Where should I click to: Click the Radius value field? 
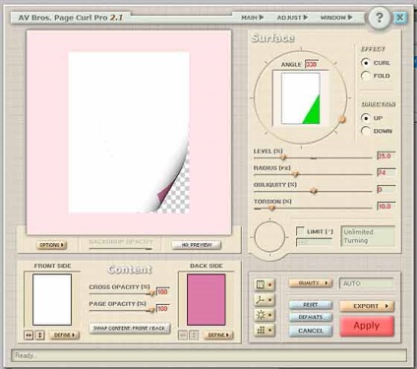point(387,172)
